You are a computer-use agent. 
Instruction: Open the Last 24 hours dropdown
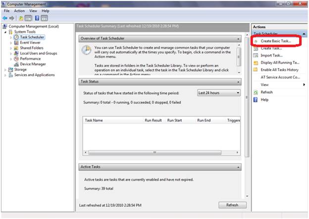pyautogui.click(x=218, y=92)
